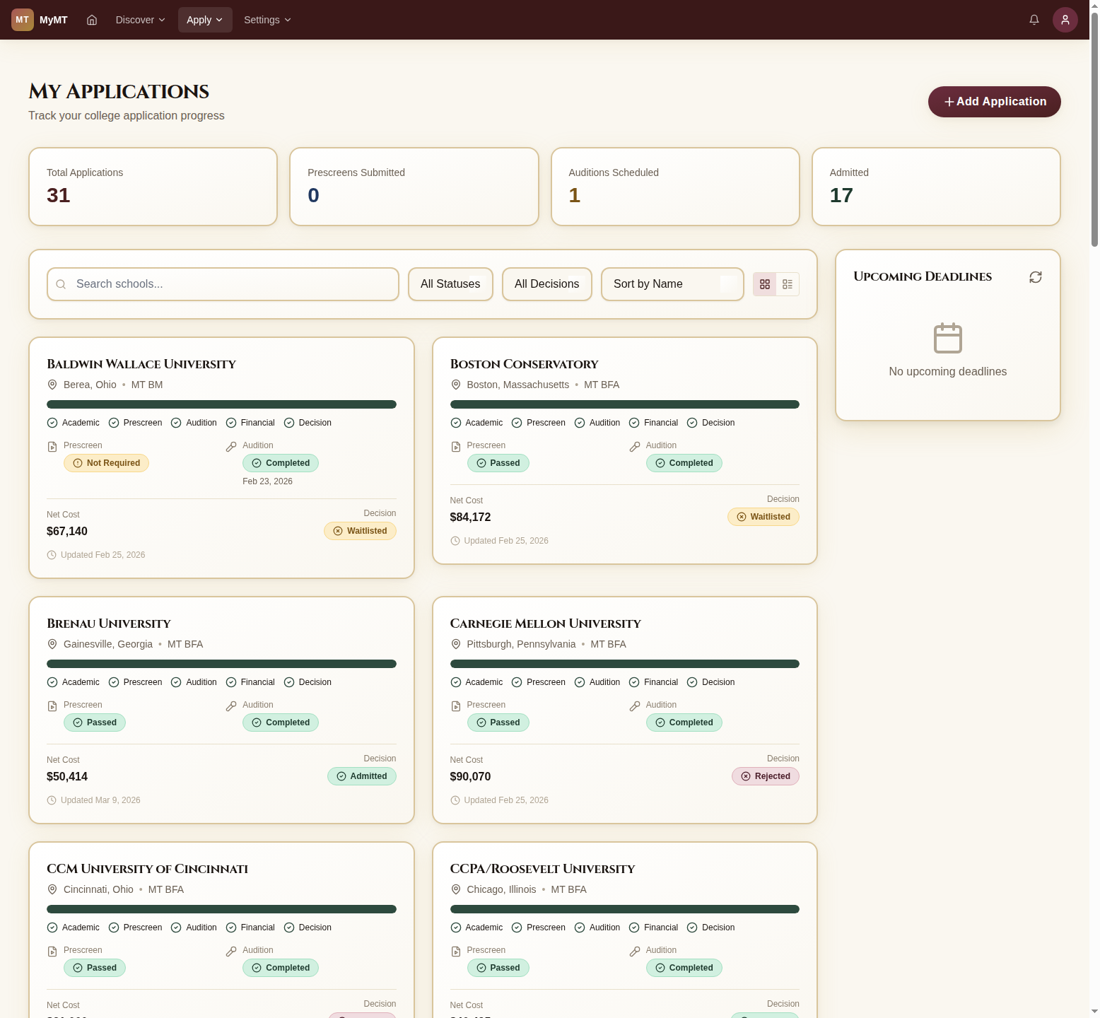Click Baldwin Wallace location pin icon
Screen dimensions: 1100x1018
[52, 385]
